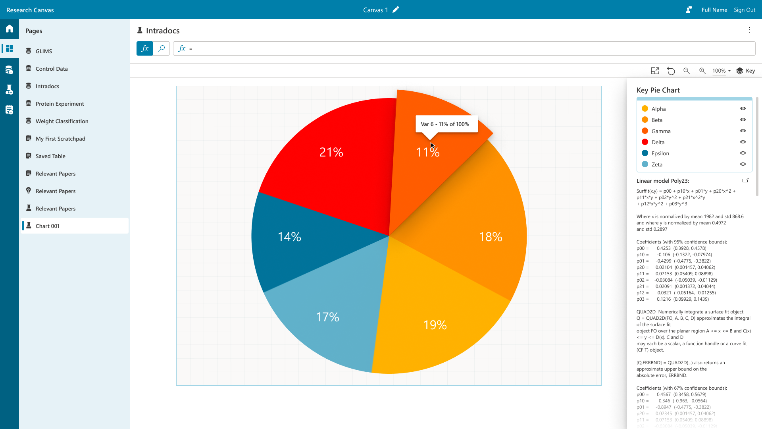Select the Weight Classification page
This screenshot has height=429, width=762.
62,121
